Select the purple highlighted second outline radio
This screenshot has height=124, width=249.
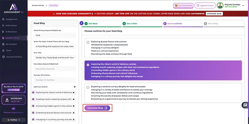point(88,65)
